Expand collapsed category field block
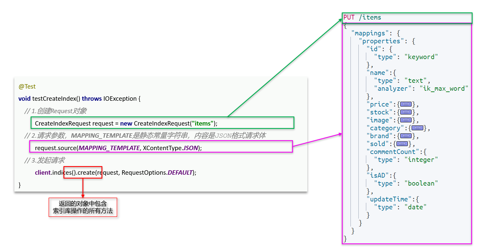Viewport: 485px width, 247px height. 417,128
